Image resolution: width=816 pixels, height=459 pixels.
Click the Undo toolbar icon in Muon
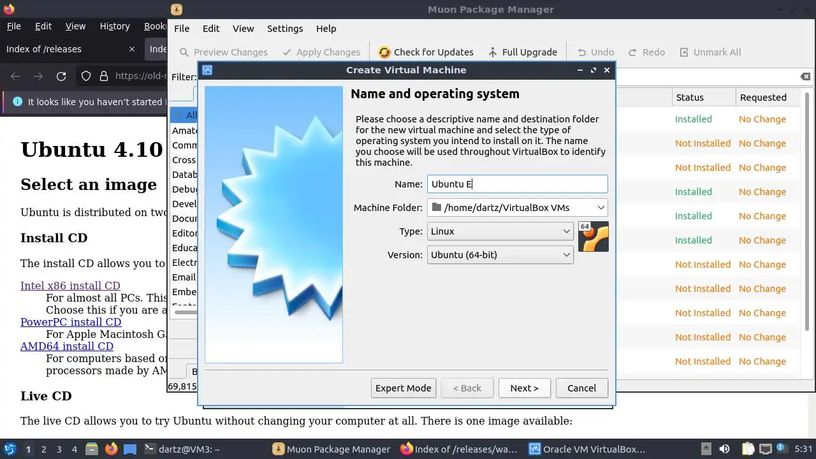pyautogui.click(x=582, y=52)
